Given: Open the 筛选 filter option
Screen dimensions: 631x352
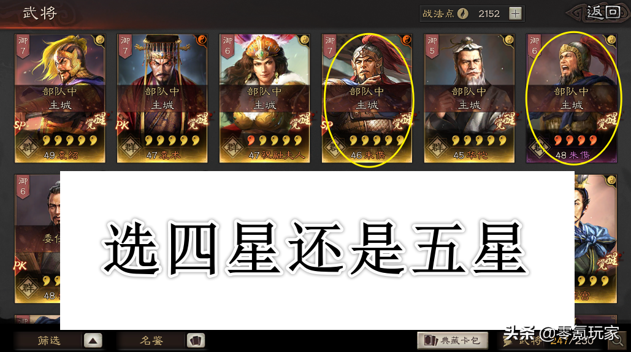Looking at the screenshot, I should [x=48, y=341].
